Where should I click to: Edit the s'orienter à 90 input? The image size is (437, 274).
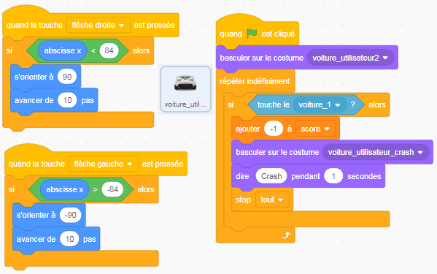click(67, 77)
